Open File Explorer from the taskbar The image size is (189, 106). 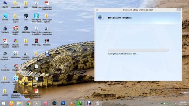19,103
